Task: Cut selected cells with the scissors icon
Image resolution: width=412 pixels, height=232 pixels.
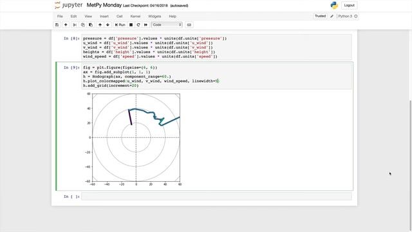Action: (75, 24)
